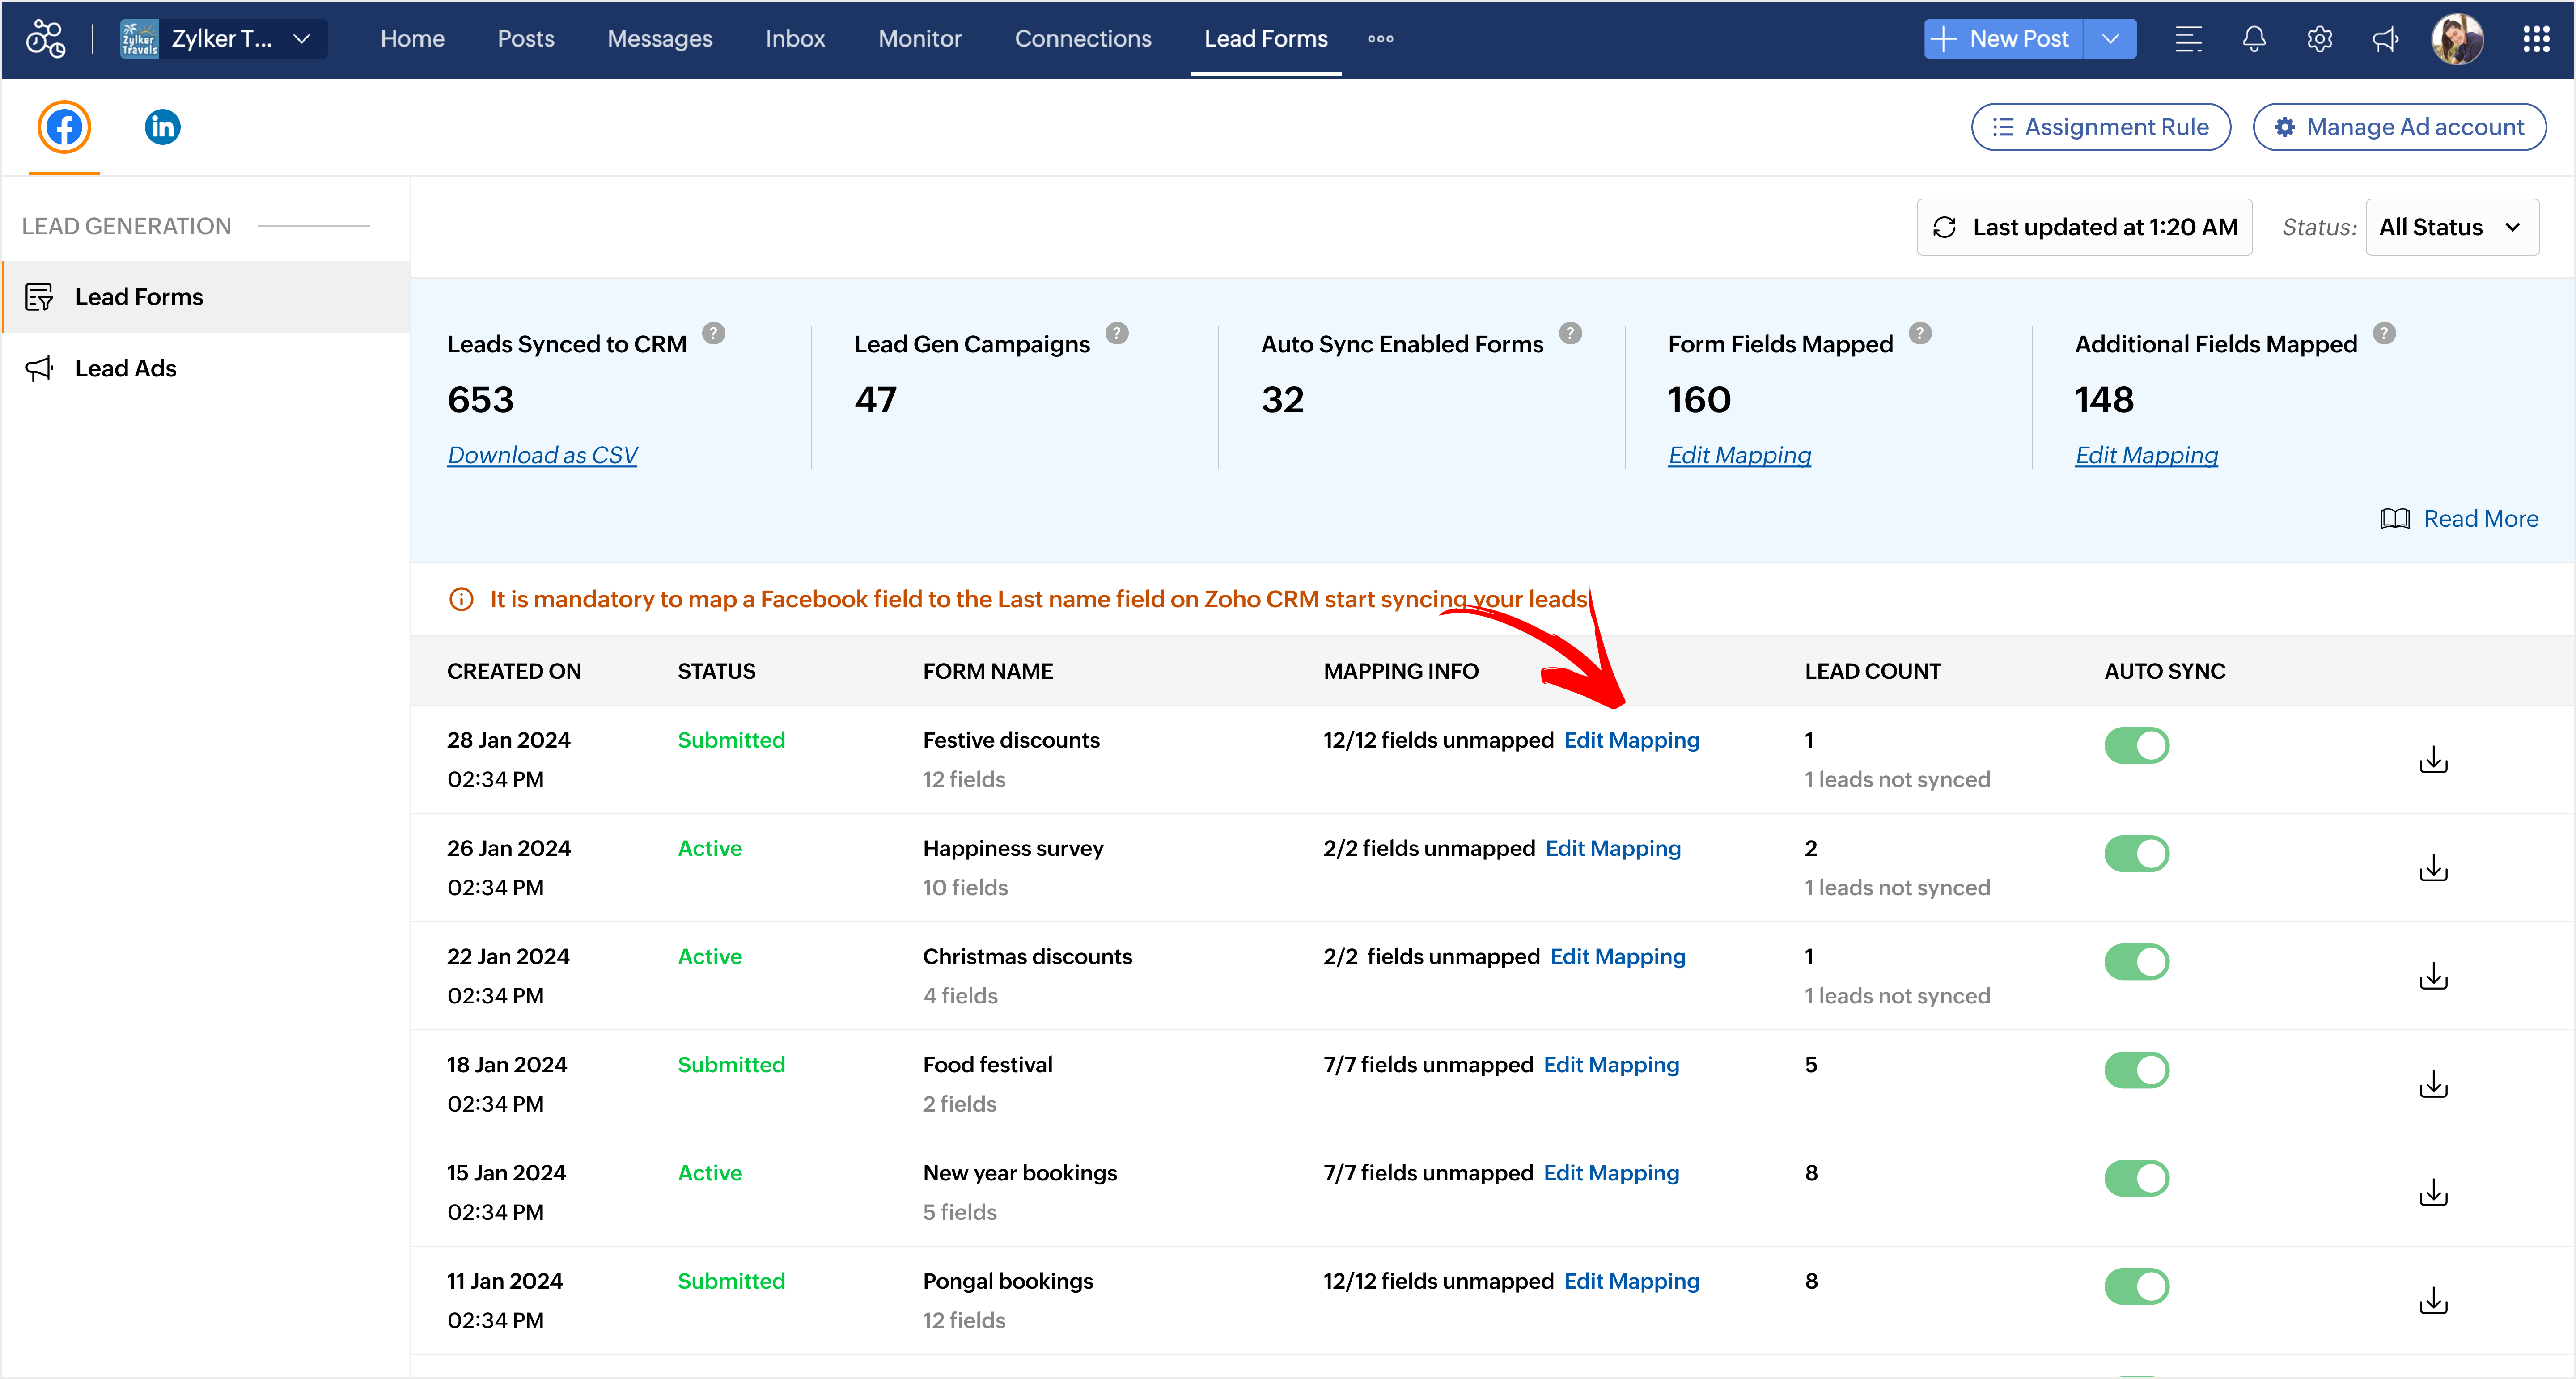Select the LinkedIn channel icon
The image size is (2576, 1379).
162,127
